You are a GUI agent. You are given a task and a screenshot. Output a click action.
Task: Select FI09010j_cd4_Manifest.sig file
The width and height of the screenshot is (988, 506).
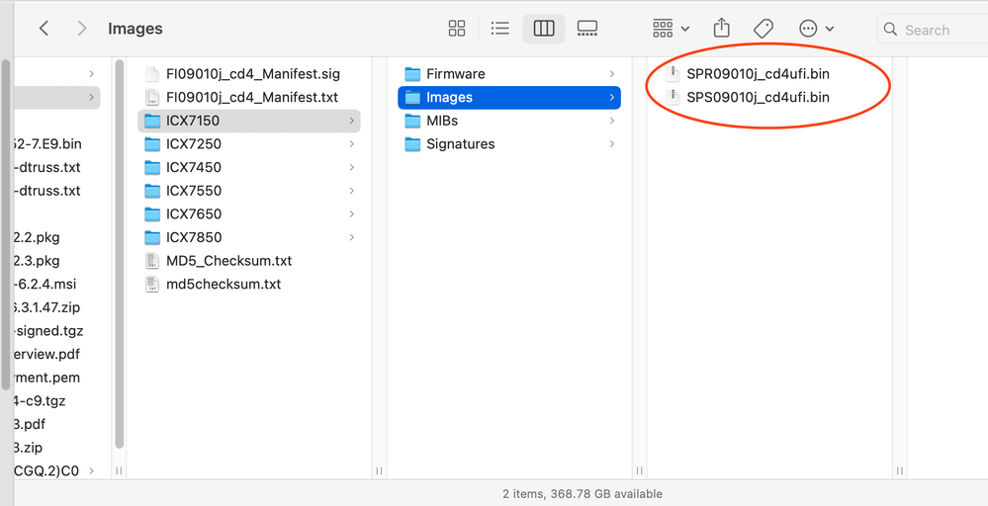(251, 74)
